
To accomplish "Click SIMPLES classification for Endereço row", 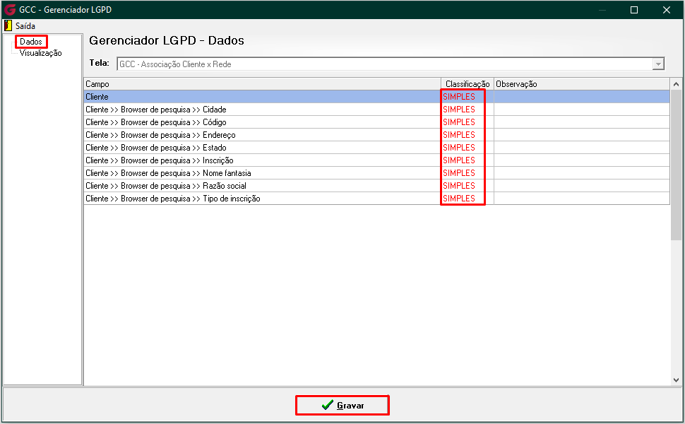I will coord(459,135).
